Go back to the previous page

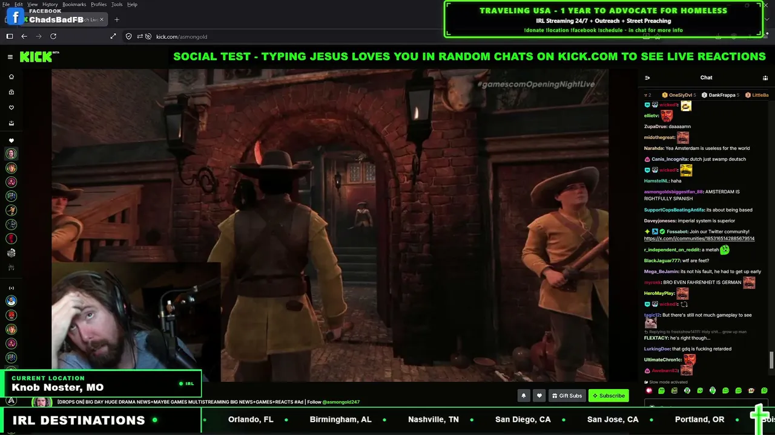pos(24,36)
